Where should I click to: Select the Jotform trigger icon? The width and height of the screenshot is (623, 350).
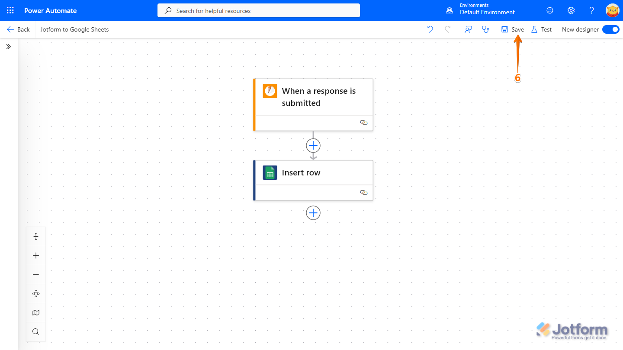270,91
